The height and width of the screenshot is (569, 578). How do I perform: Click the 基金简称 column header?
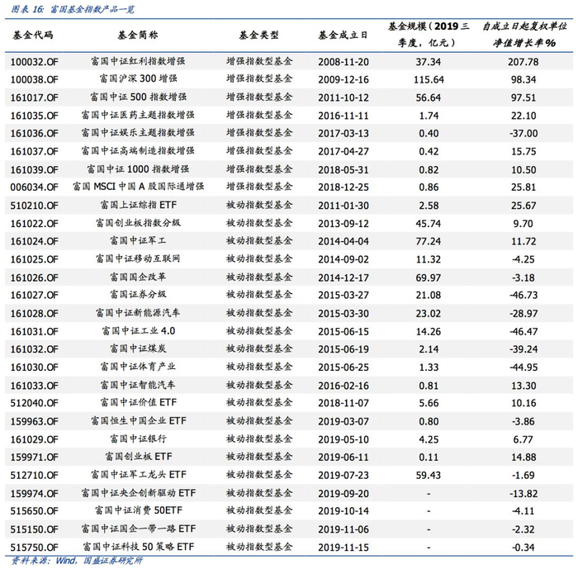point(138,35)
